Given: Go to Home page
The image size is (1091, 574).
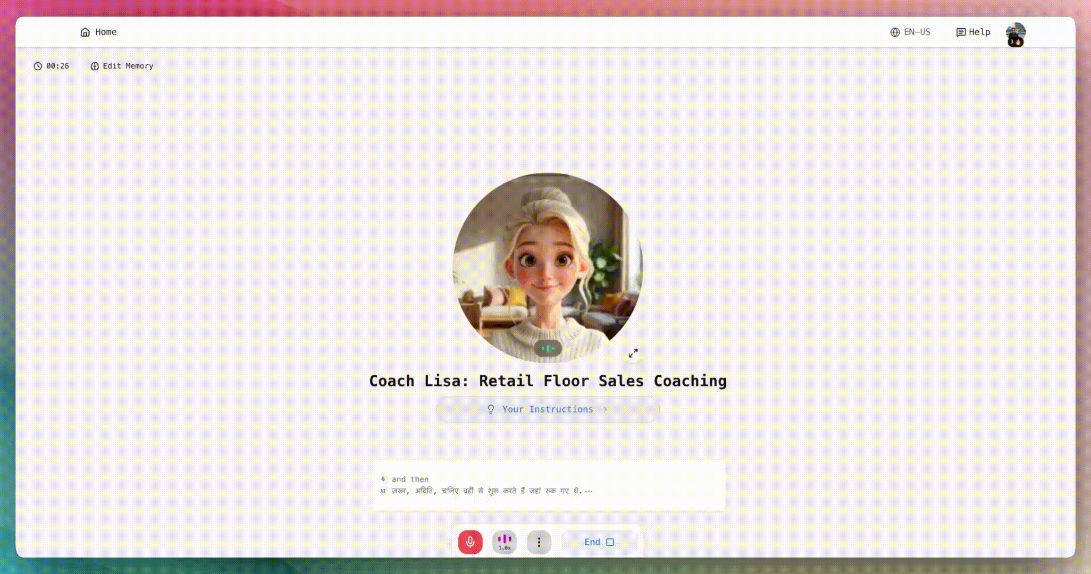Looking at the screenshot, I should 98,32.
